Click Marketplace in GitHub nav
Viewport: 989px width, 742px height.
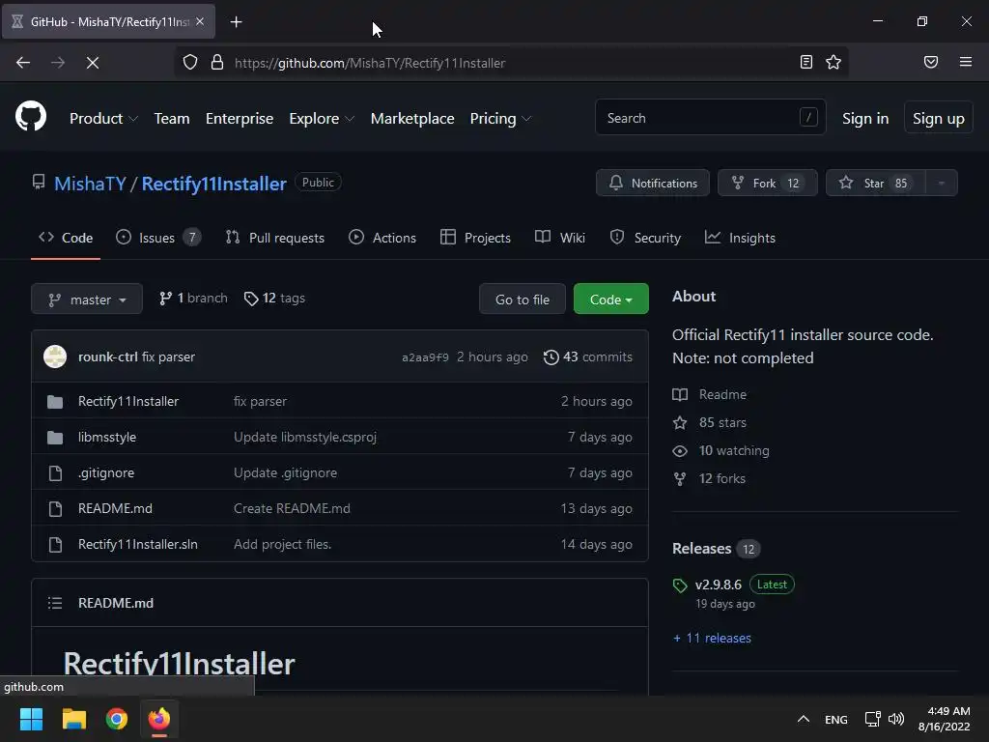pos(412,119)
